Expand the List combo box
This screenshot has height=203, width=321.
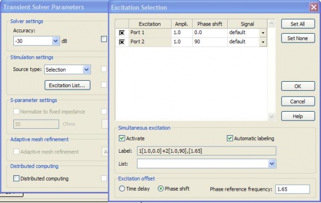click(x=272, y=163)
